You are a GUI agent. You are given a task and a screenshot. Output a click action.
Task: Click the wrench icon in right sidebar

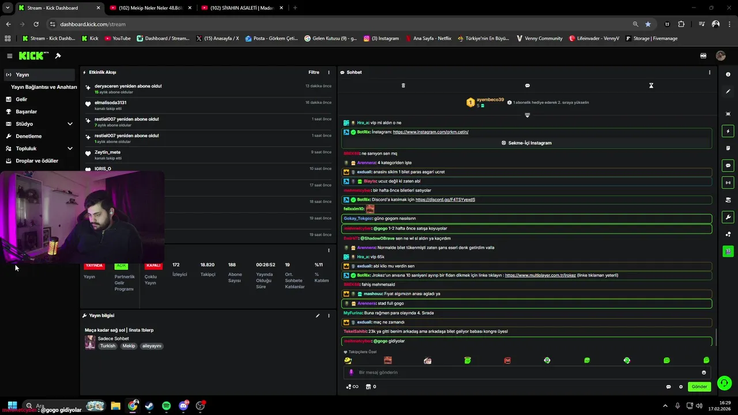click(728, 217)
